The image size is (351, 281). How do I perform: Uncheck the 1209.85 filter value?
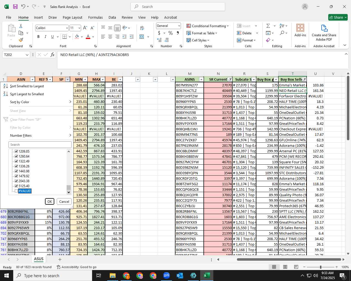(16, 151)
